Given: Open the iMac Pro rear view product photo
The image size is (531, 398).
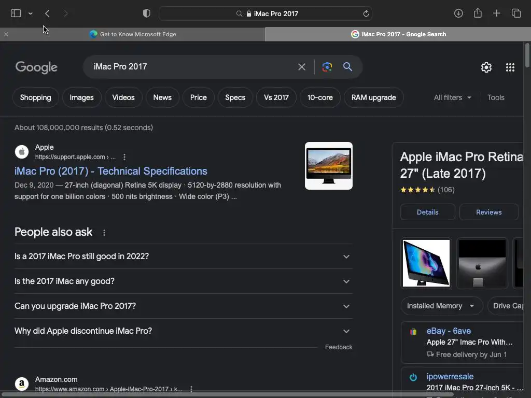Looking at the screenshot, I should 482,263.
